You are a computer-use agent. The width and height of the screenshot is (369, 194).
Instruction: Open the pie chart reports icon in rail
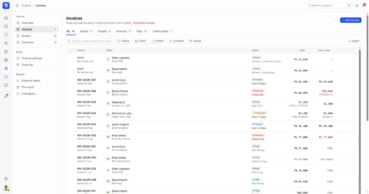[x=6, y=77]
